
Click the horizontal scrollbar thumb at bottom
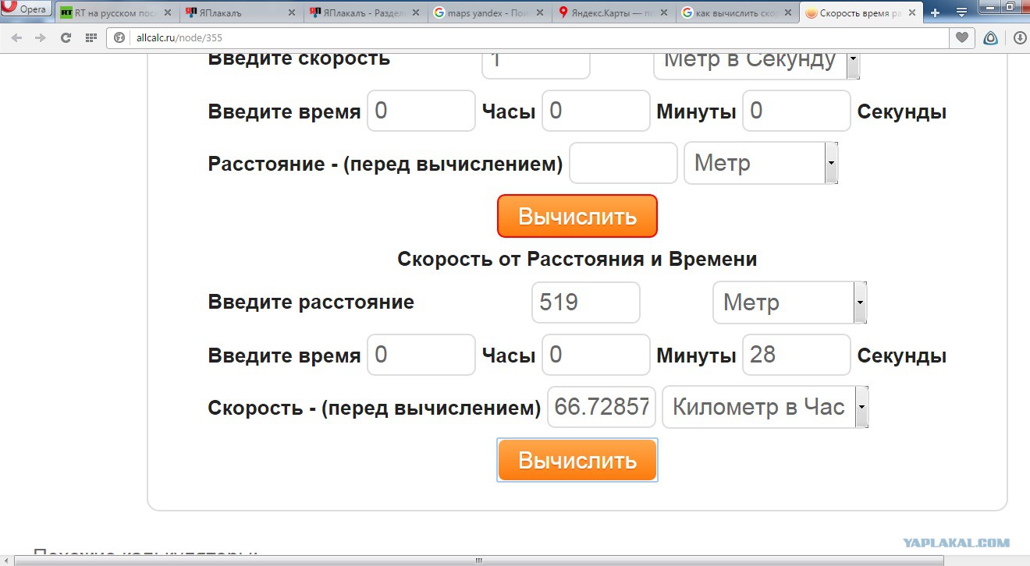tap(478, 560)
